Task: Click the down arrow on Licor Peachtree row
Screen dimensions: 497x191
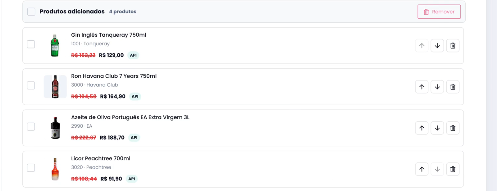Action: coord(437,169)
